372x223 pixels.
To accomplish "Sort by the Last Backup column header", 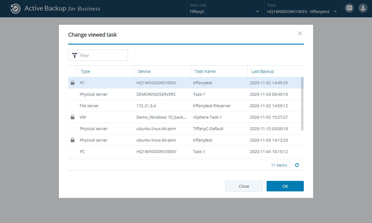I will pos(263,71).
